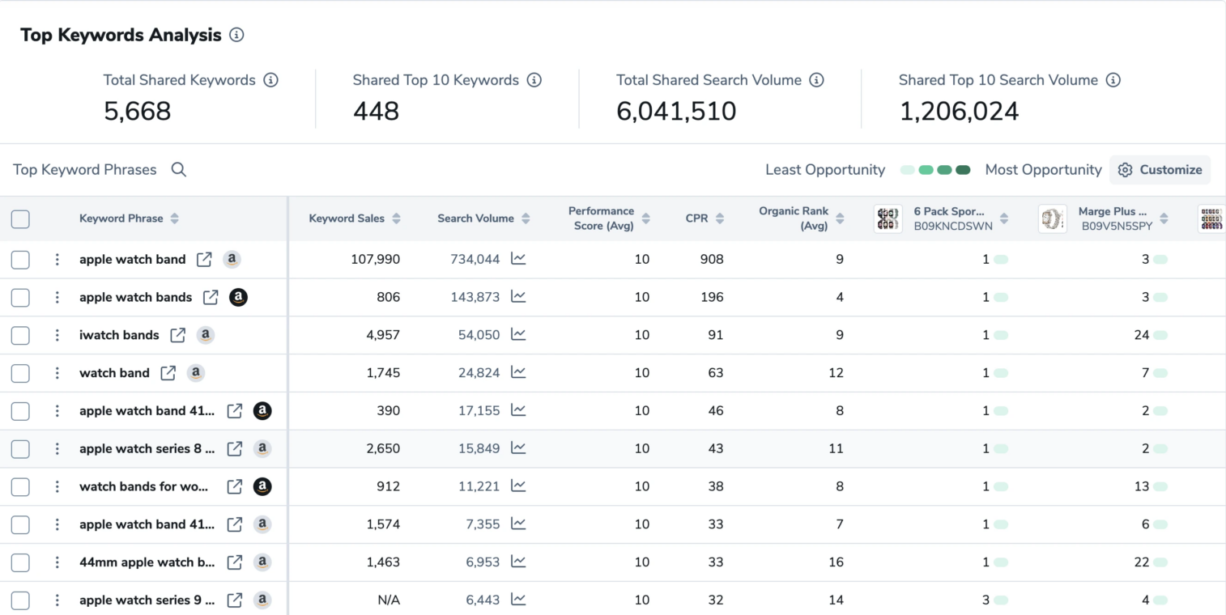Click the darkest Most Opportunity color pill
This screenshot has height=615, width=1226.
point(963,170)
